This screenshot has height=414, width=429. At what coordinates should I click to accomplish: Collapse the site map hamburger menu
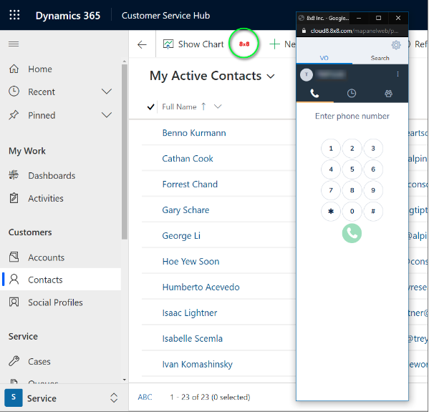[x=14, y=44]
